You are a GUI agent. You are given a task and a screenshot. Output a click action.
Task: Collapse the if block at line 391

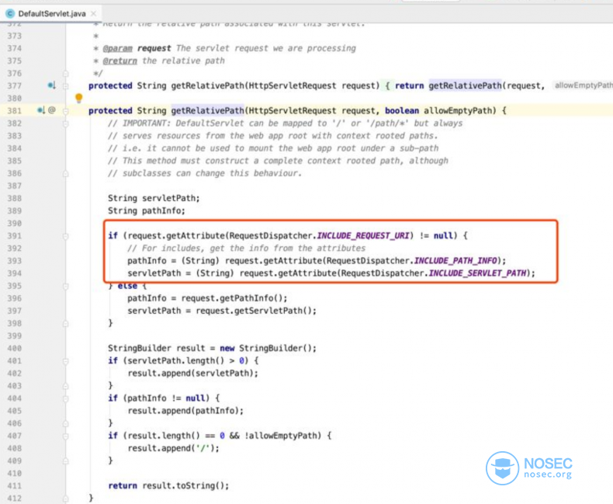tap(66, 236)
